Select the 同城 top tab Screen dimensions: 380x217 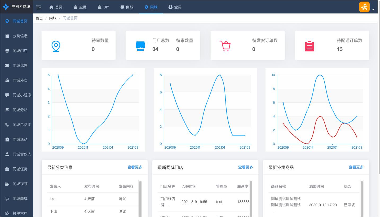pos(151,7)
